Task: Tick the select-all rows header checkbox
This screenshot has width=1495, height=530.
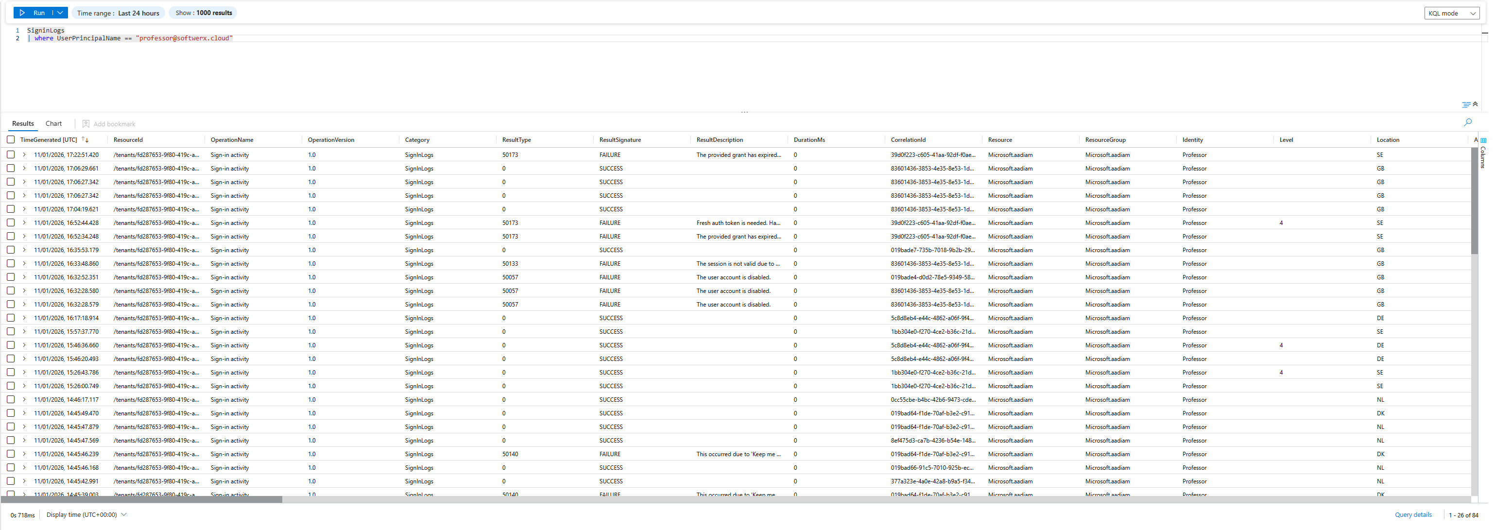Action: 11,140
